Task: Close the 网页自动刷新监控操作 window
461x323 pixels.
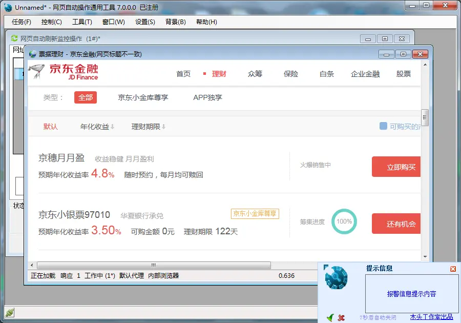Action: coord(402,39)
